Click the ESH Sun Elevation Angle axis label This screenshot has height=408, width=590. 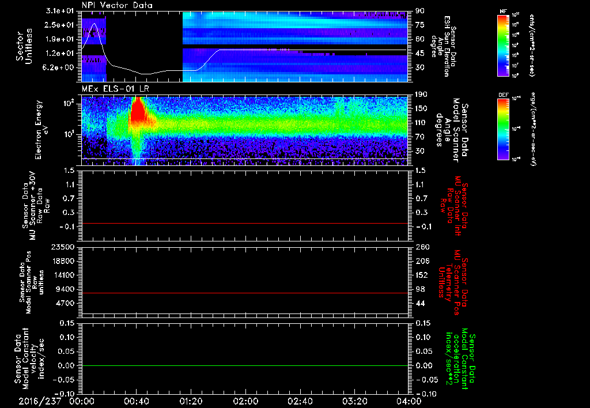[443, 46]
